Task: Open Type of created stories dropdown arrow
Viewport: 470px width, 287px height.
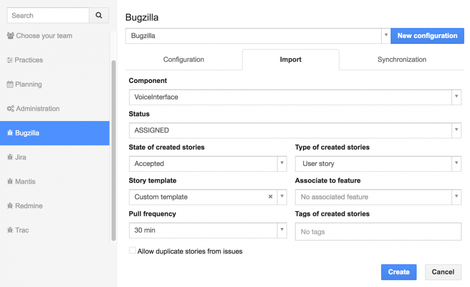Action: [456, 163]
